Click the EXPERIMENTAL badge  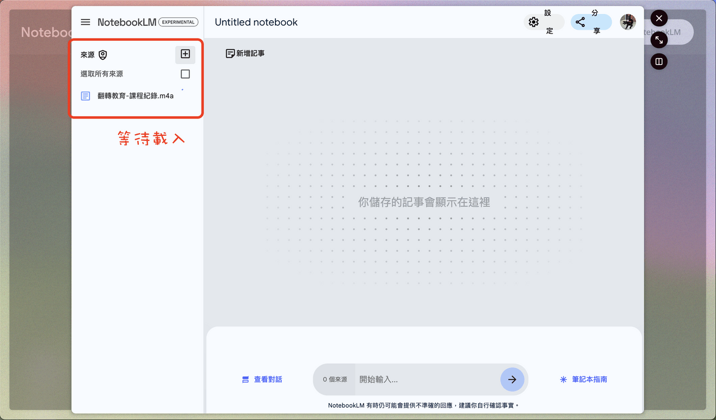pyautogui.click(x=179, y=22)
